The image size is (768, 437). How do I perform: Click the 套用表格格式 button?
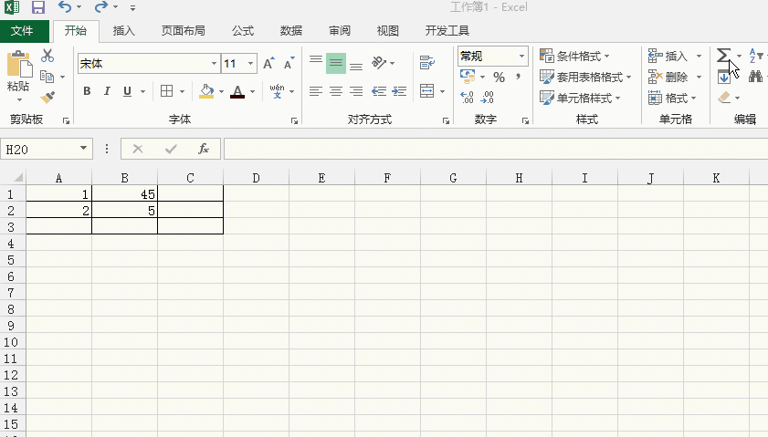pos(585,78)
